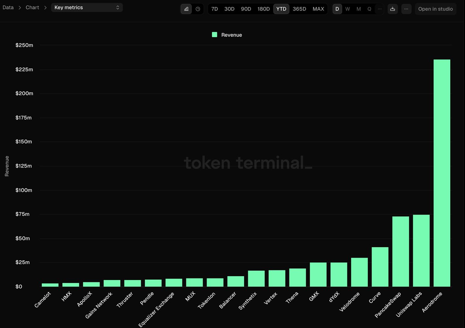Click the Thena revenue bar
The image size is (465, 328).
pos(298,277)
